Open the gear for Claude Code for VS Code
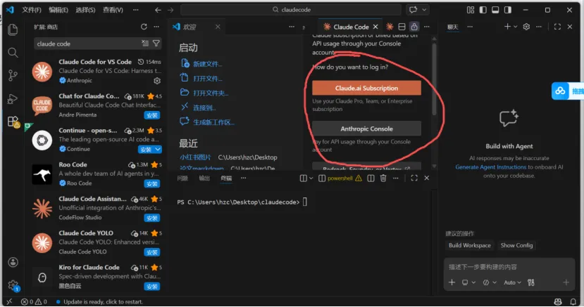The width and height of the screenshot is (584, 307). (x=157, y=81)
